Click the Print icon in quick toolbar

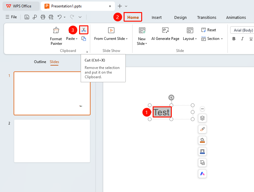[x=43, y=17]
